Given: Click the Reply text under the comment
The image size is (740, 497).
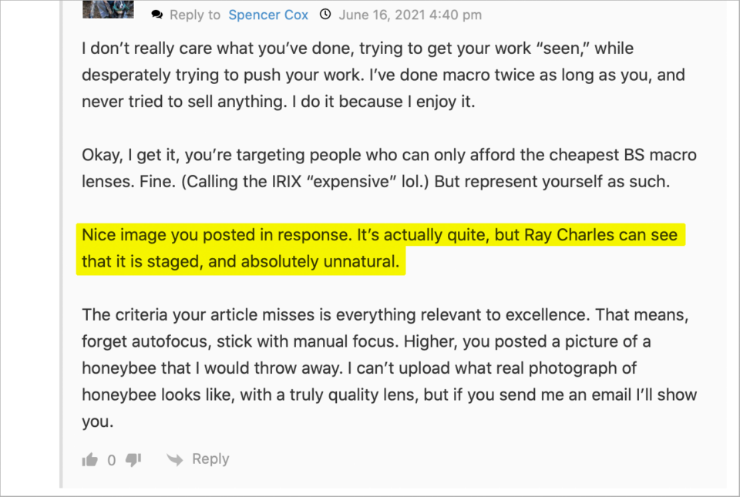Looking at the screenshot, I should click(x=210, y=459).
